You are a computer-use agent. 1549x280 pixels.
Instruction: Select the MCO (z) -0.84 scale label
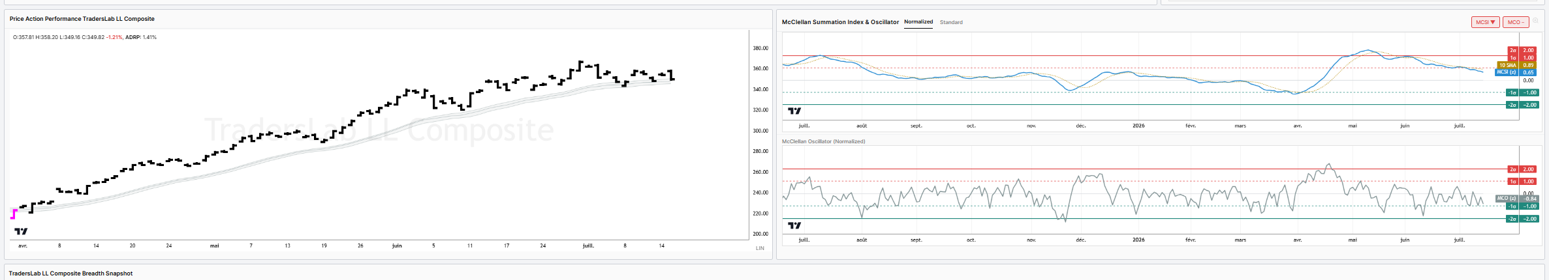[x=1516, y=199]
